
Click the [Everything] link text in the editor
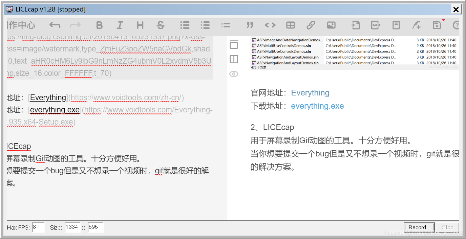(x=48, y=98)
